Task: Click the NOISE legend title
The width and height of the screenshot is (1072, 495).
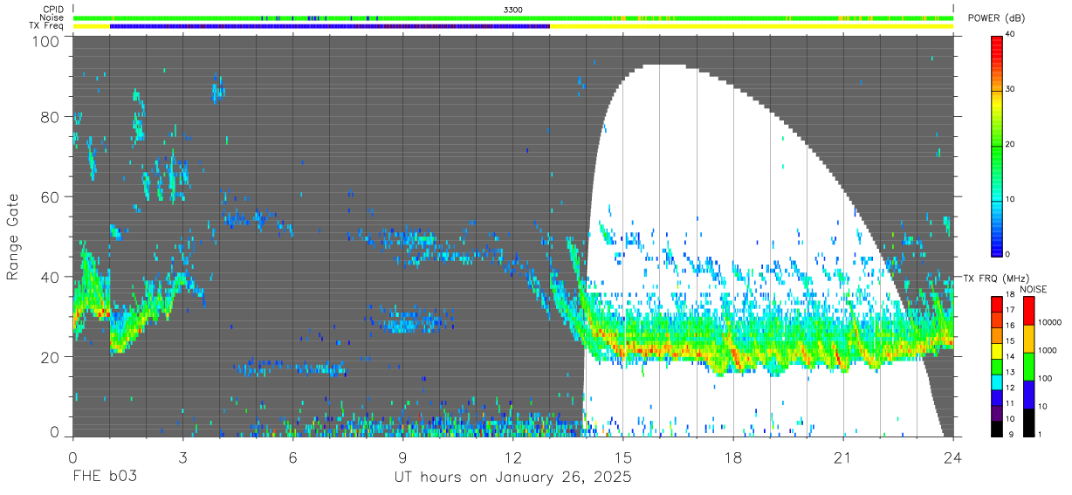Action: tap(1033, 289)
